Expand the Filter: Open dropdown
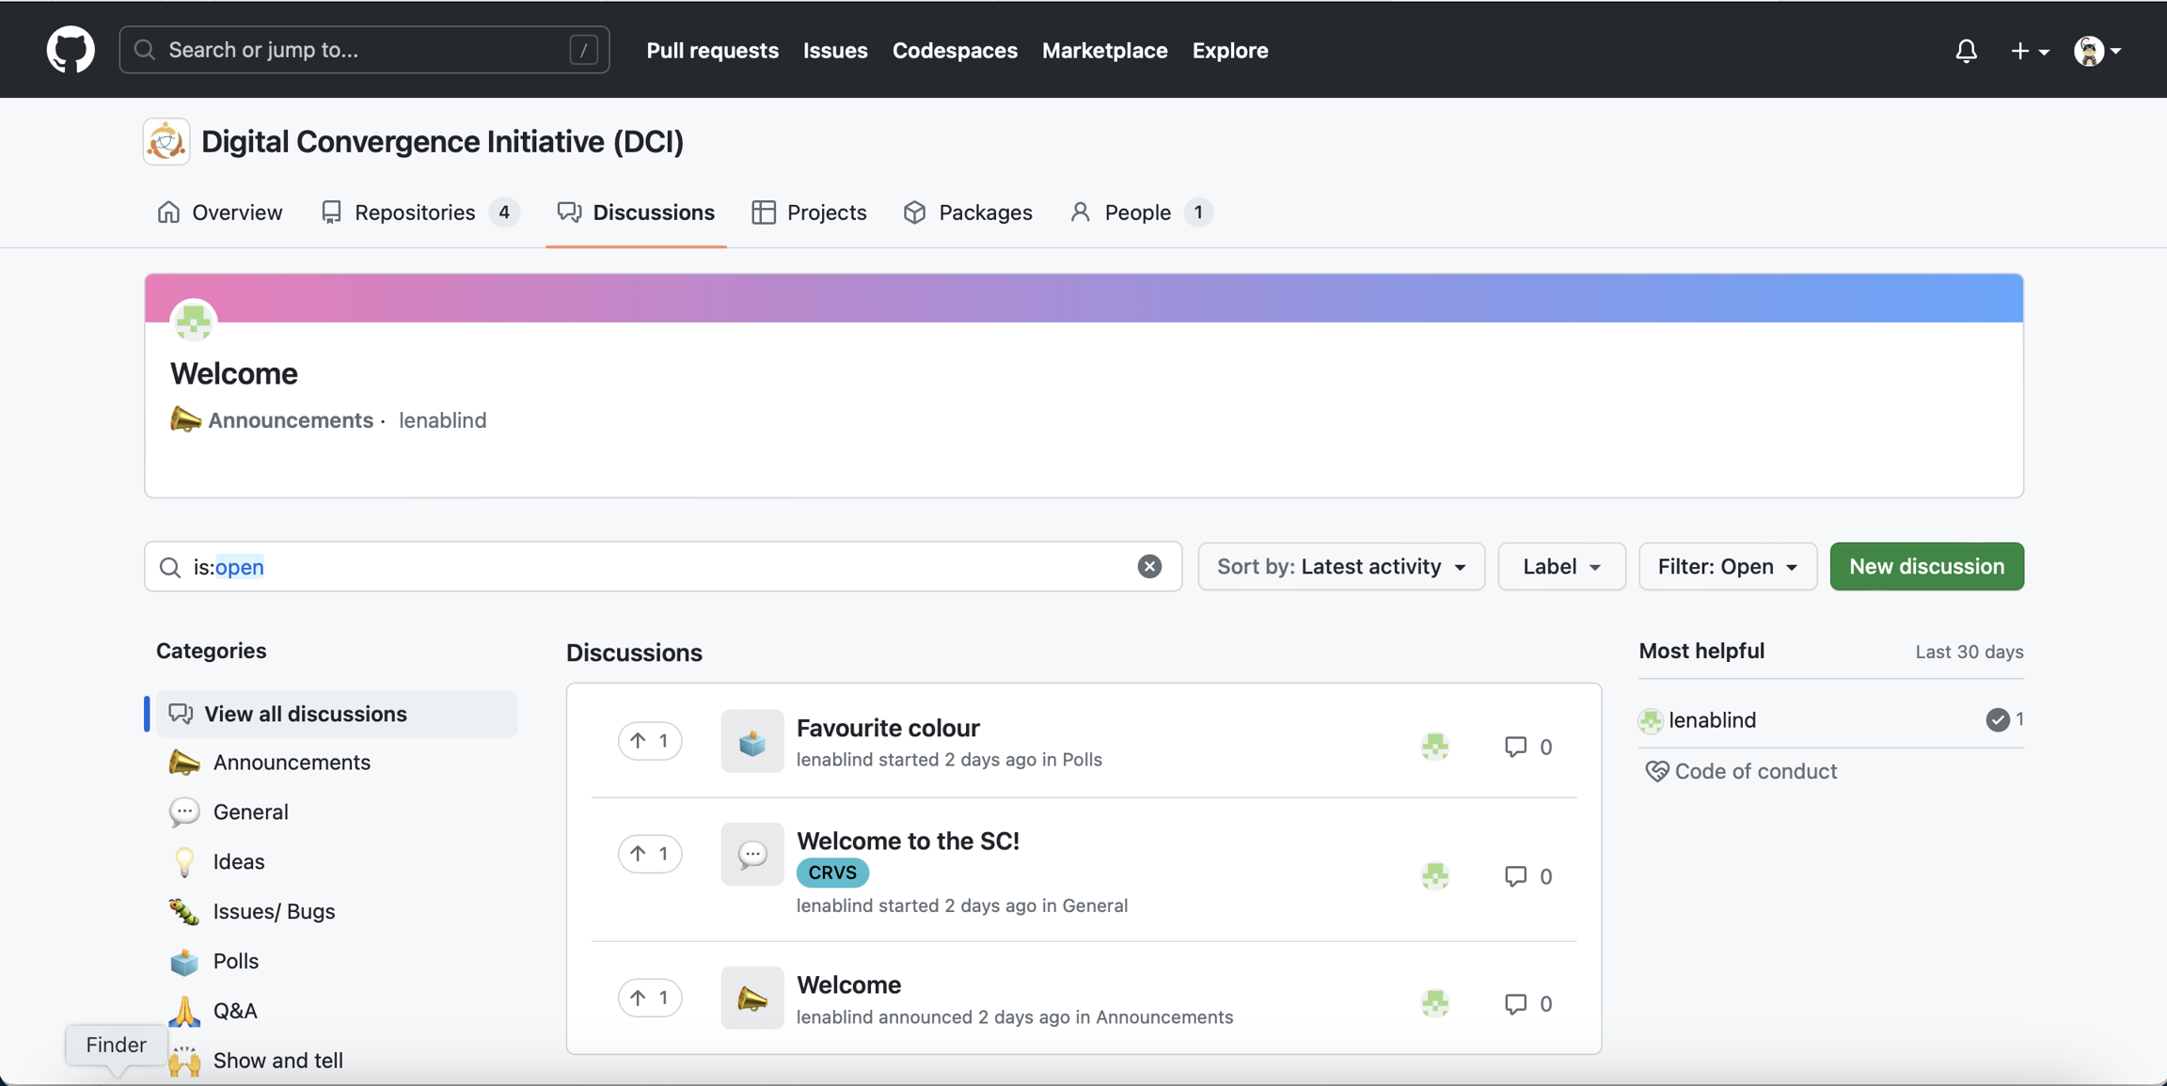 coord(1727,566)
